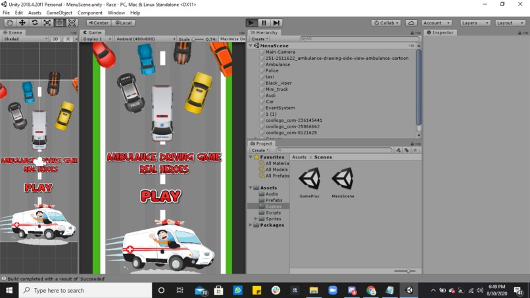Screen dimensions: 530x298
Task: Click the Step button
Action: (x=276, y=22)
